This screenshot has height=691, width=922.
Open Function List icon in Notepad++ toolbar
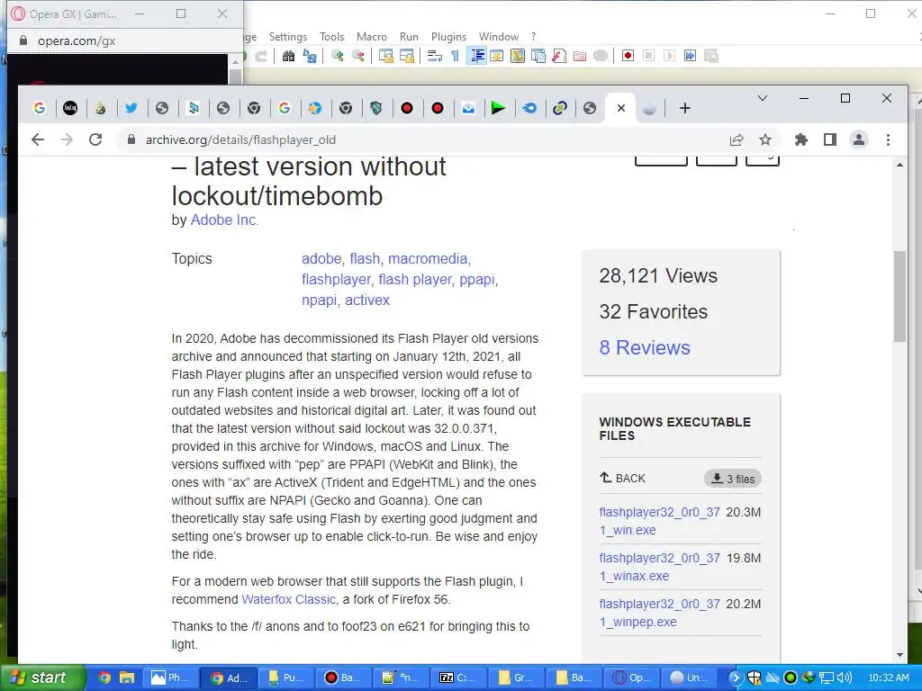pyautogui.click(x=559, y=56)
